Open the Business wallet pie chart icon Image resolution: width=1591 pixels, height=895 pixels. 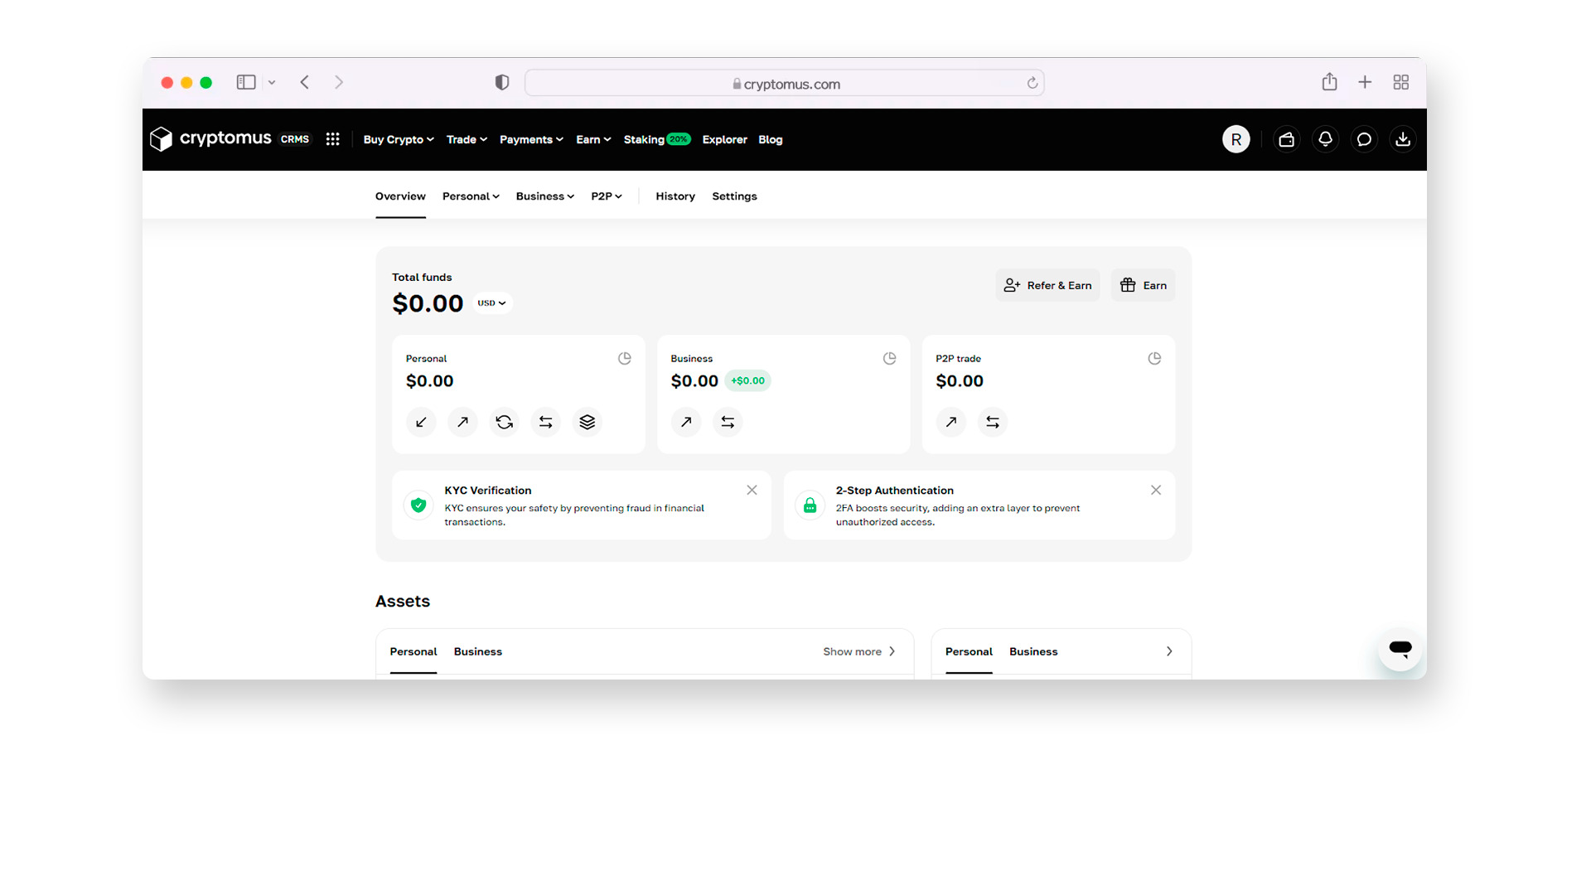[889, 358]
